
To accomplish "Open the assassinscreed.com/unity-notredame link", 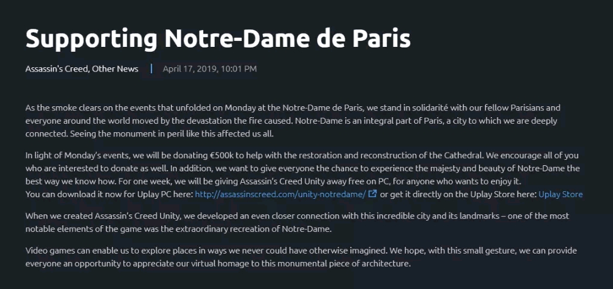I will point(280,194).
